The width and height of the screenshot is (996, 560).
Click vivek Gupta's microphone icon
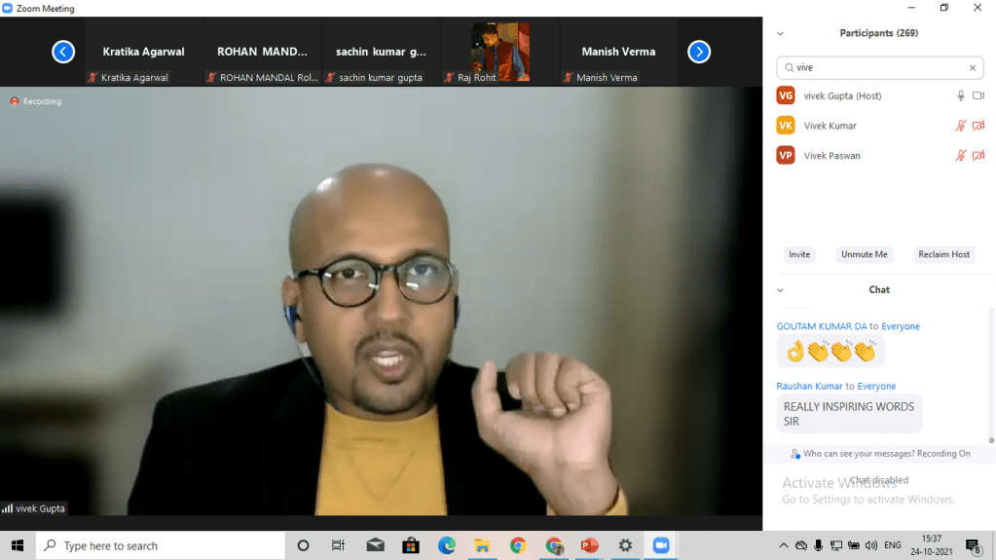point(961,95)
